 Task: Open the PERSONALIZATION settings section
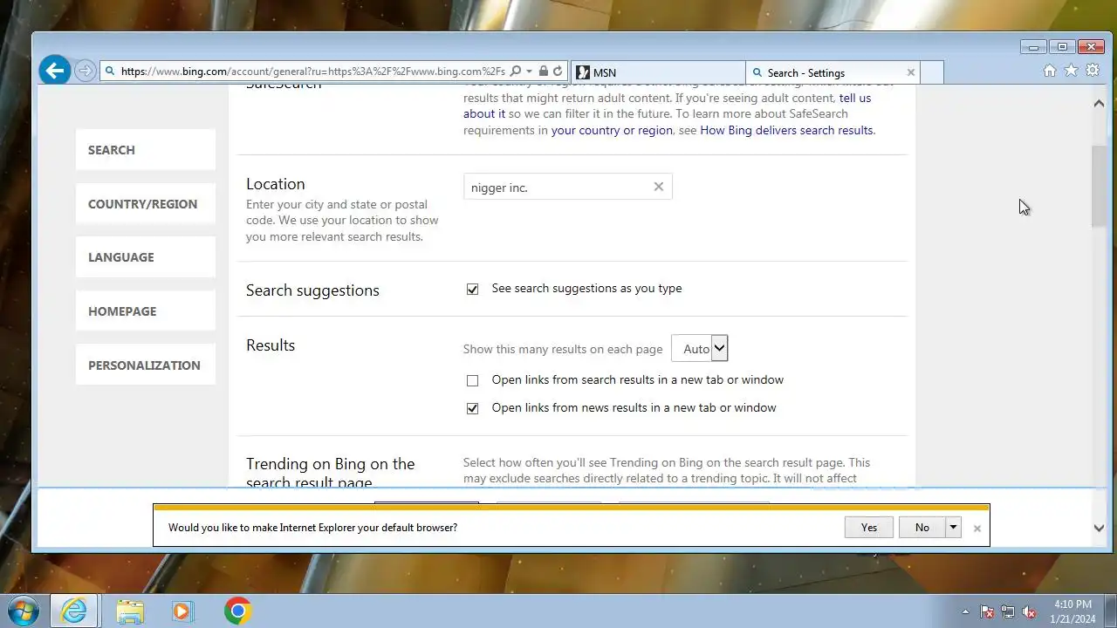pyautogui.click(x=146, y=365)
